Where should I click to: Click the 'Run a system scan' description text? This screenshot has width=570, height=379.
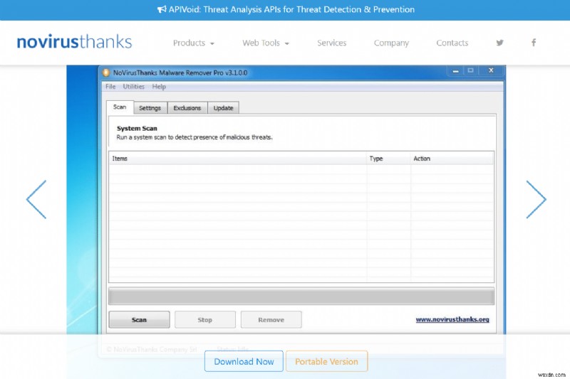pos(195,137)
